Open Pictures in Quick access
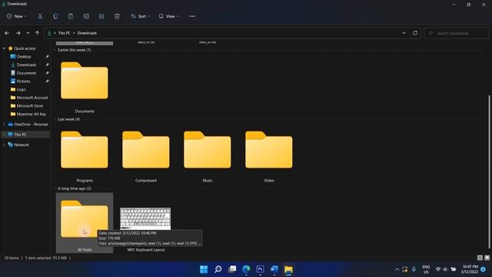 pyautogui.click(x=24, y=81)
